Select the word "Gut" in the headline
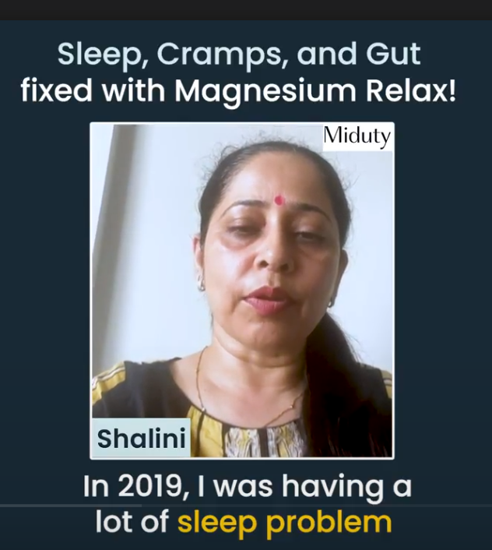 pyautogui.click(x=393, y=54)
